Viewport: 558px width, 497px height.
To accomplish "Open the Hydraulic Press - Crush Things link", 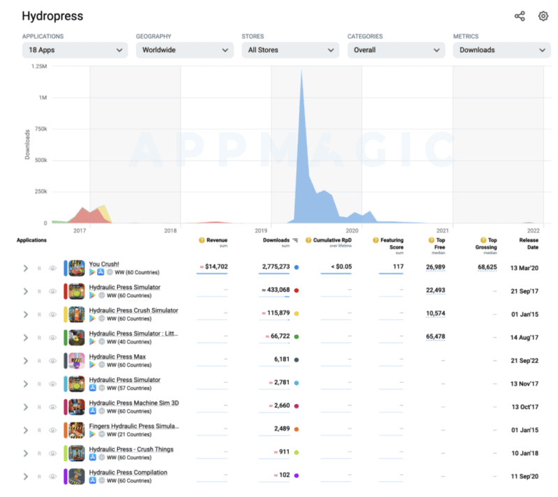I will (131, 450).
